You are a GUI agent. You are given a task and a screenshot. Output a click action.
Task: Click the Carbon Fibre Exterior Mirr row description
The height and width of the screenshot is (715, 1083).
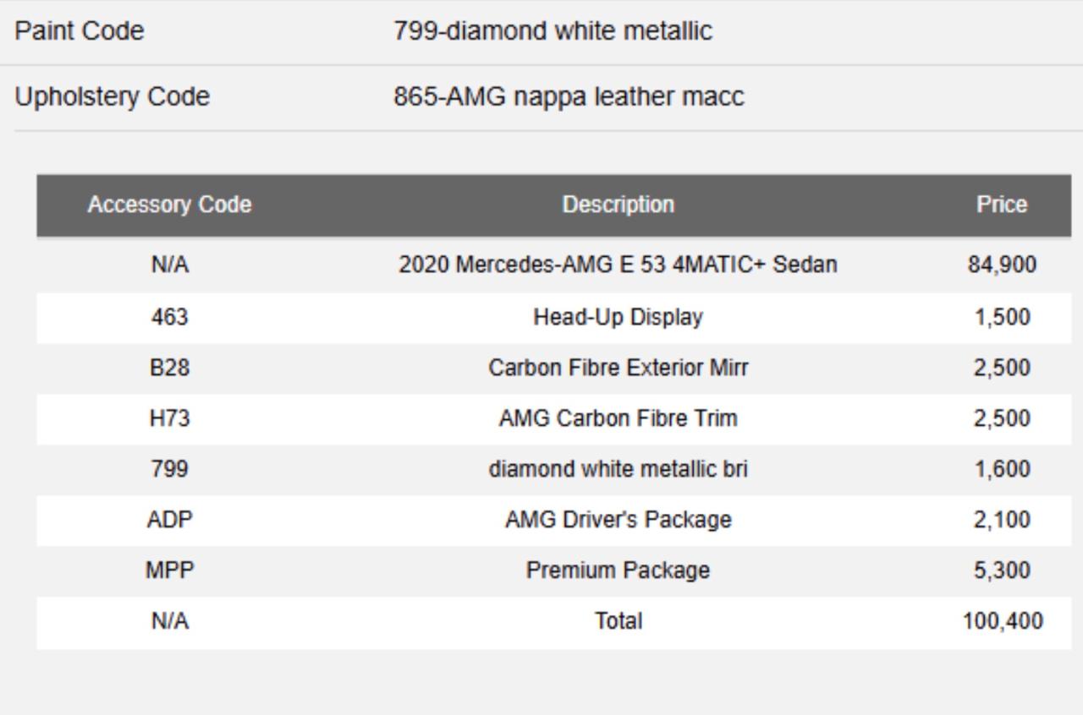(618, 368)
